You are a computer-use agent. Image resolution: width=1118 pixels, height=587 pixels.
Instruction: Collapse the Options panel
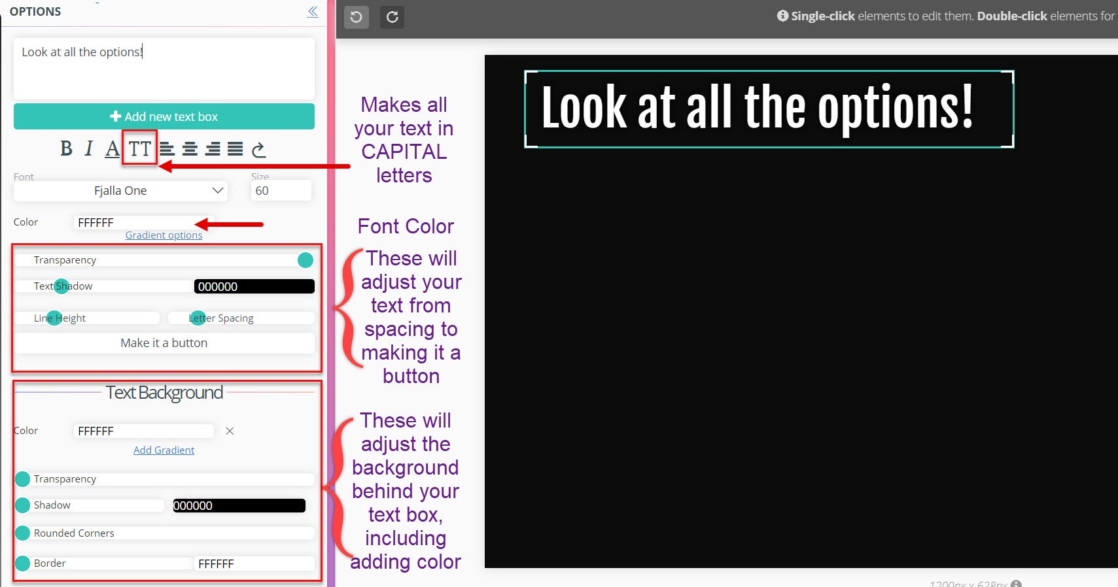(x=313, y=12)
